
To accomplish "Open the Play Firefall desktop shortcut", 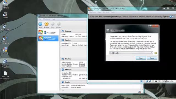I will coord(5,27).
